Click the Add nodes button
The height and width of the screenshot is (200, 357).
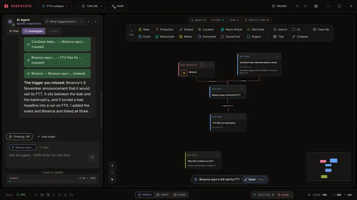point(46,137)
